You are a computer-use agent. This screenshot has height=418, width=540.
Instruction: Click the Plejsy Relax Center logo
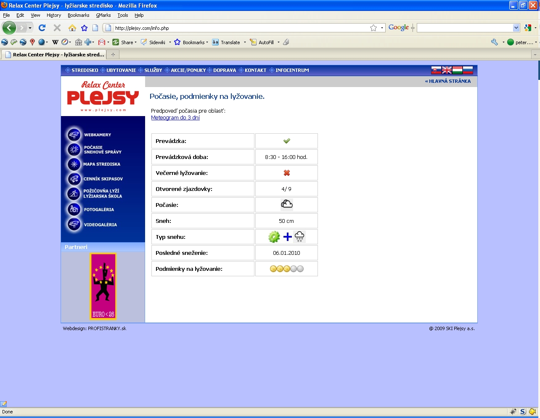coord(103,96)
